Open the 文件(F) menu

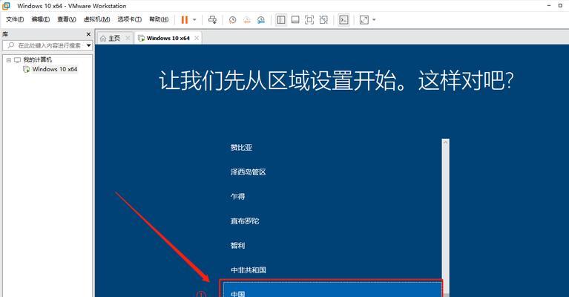(x=15, y=19)
